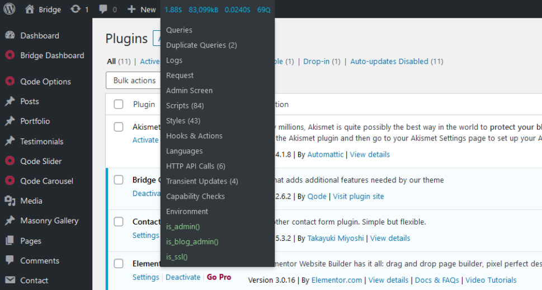Click the plus icon for New
Viewport: 542px width, 290px height.
[x=131, y=10]
